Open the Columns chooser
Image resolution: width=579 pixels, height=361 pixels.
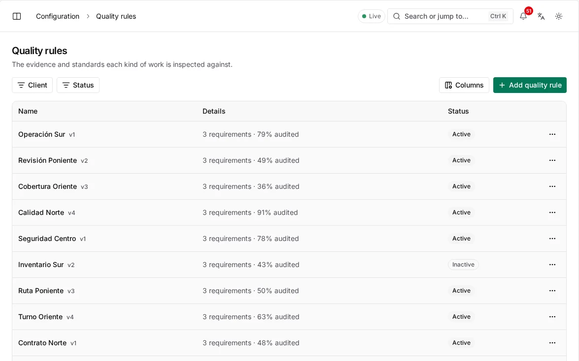464,85
